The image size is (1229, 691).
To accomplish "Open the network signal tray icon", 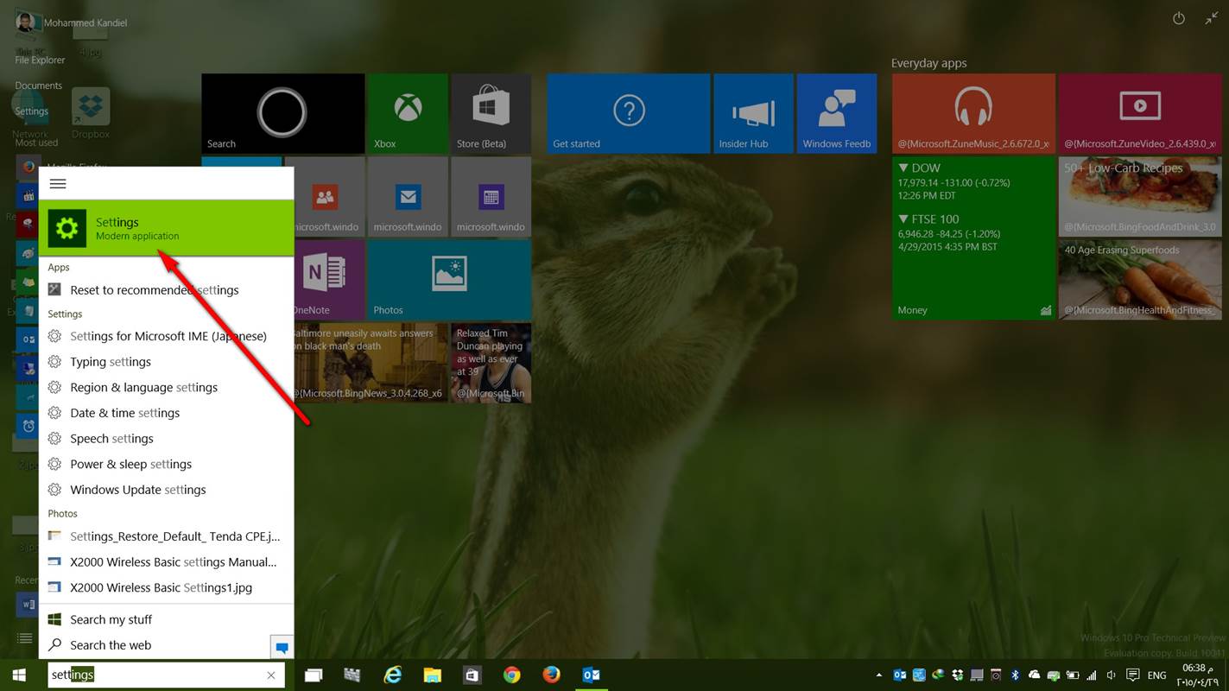I will 1092,675.
